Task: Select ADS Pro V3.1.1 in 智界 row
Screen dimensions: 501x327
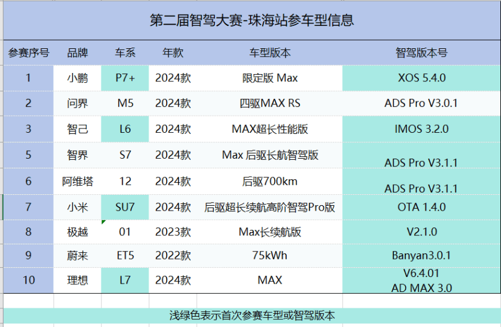Action: tap(421, 155)
